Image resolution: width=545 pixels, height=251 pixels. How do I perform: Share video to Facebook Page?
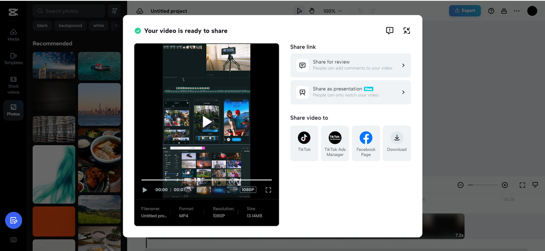(x=366, y=143)
